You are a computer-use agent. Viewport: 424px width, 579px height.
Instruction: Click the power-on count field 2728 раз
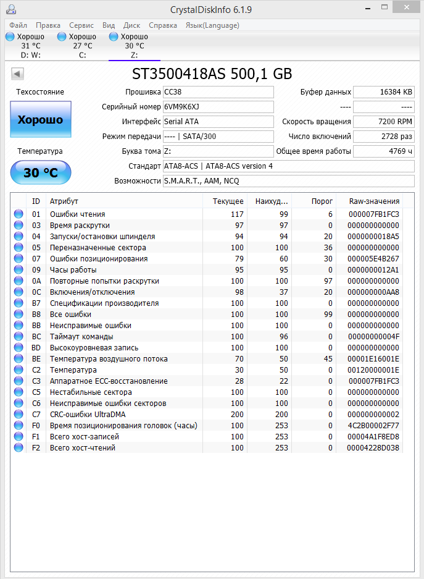pos(384,137)
